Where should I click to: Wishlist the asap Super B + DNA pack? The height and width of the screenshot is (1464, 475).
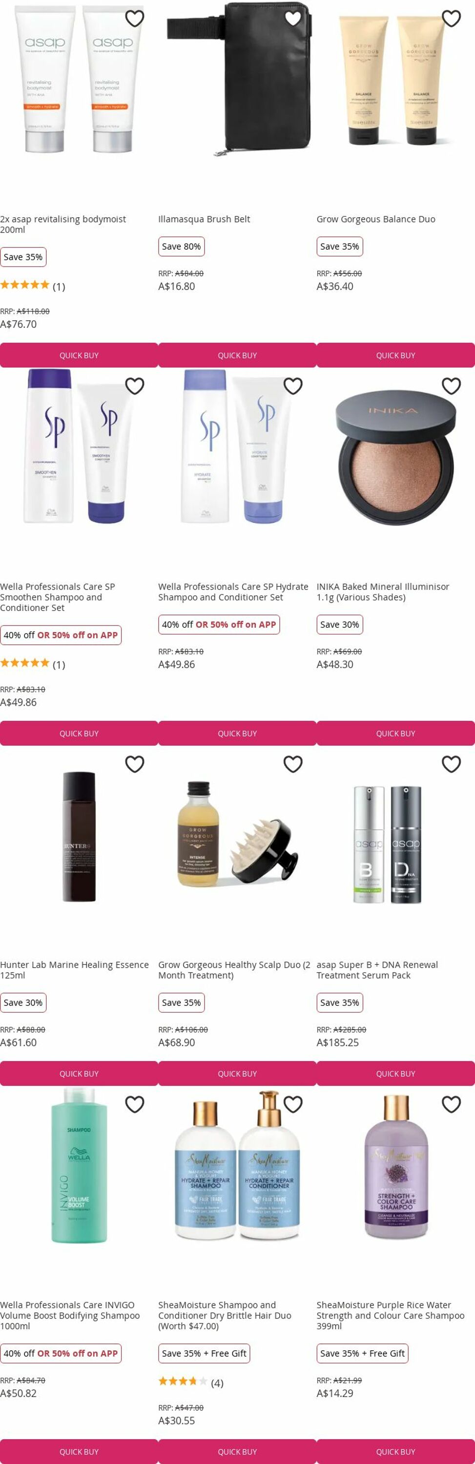tap(451, 764)
